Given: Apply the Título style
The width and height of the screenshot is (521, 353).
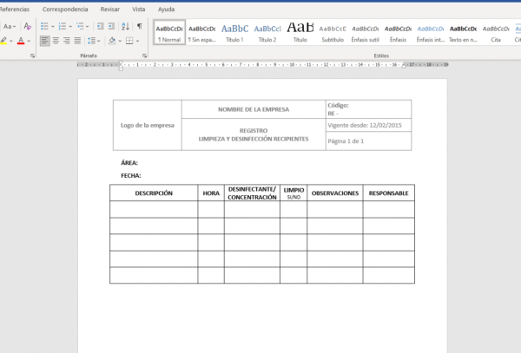Looking at the screenshot, I should (300, 32).
